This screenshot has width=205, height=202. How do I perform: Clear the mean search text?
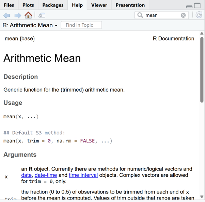(183, 15)
